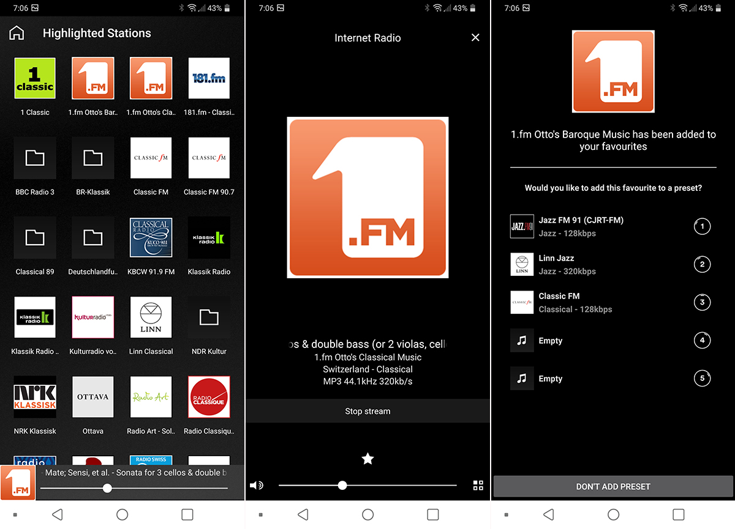Open the BR-Klassik folder
Screen dimensions: 735x529
93,158
